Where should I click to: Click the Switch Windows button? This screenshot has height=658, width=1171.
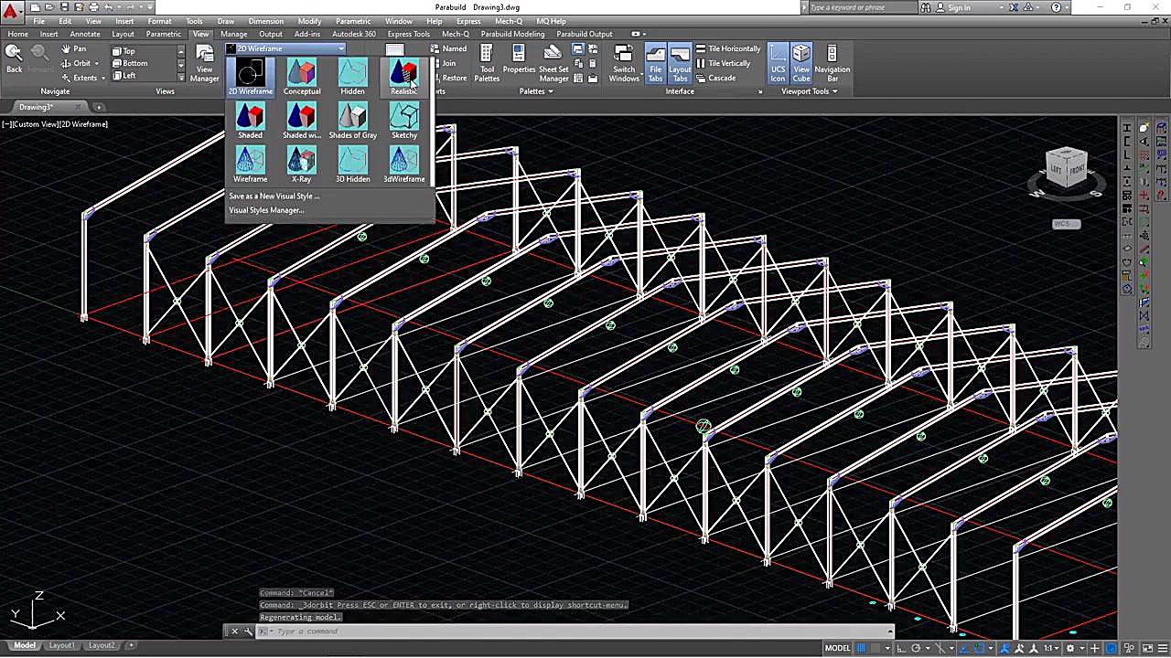[624, 63]
